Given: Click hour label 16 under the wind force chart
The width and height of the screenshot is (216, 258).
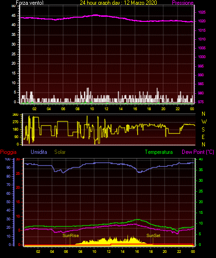Looking at the screenshot, I should [135, 109].
